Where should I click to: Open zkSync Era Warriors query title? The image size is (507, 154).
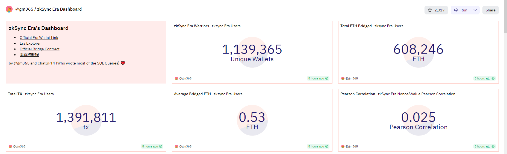tap(191, 26)
